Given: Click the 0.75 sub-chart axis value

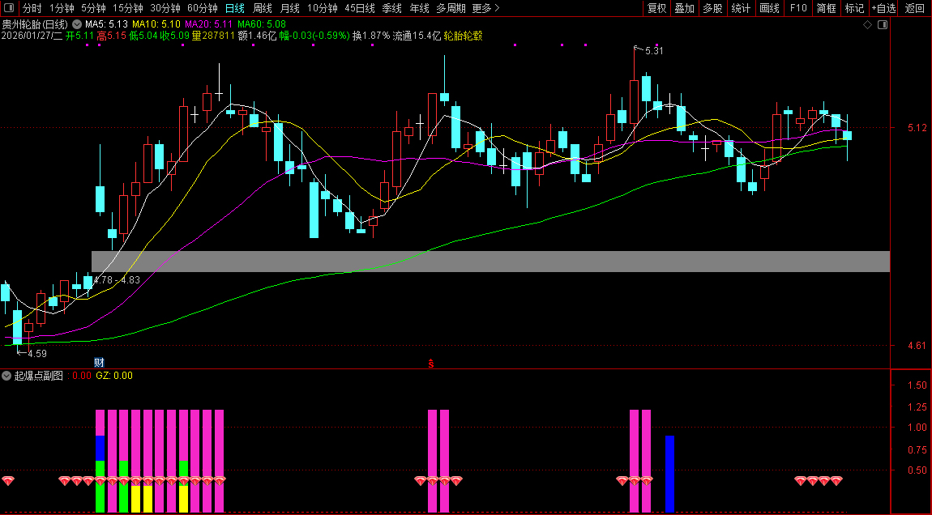Looking at the screenshot, I should coord(917,449).
